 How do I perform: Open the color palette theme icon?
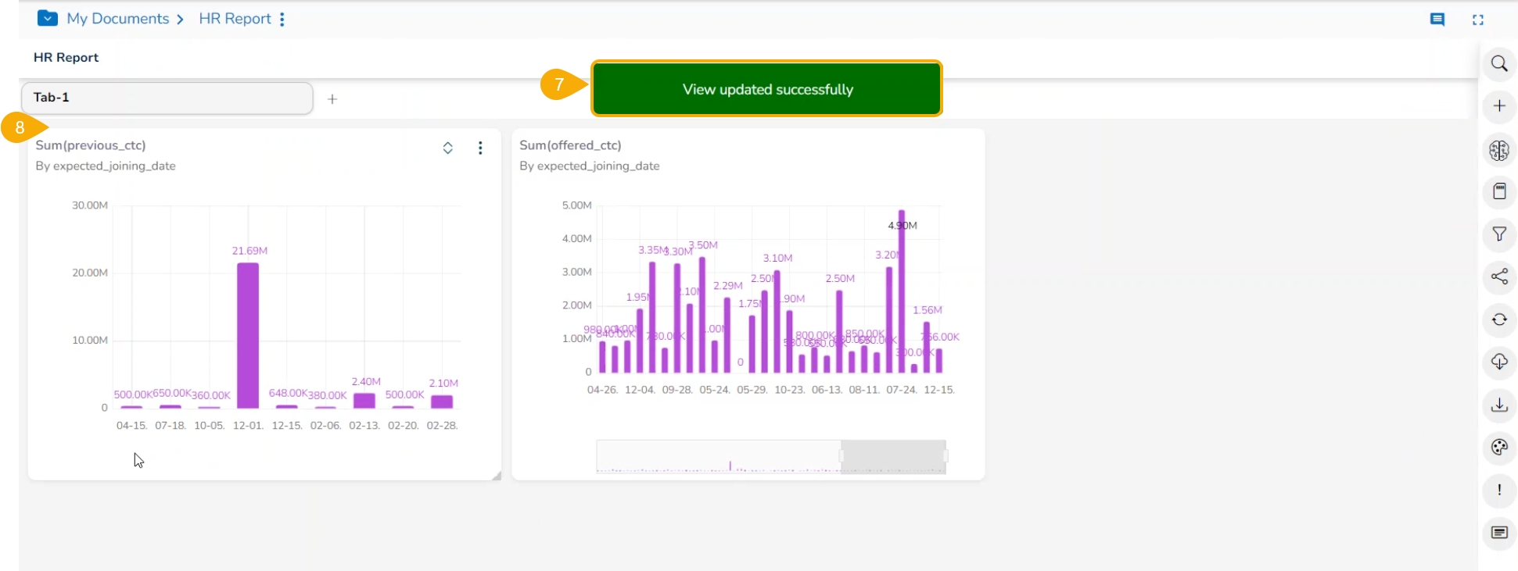pos(1498,448)
